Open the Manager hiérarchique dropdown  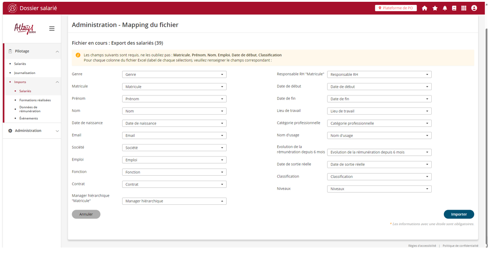[x=174, y=201]
